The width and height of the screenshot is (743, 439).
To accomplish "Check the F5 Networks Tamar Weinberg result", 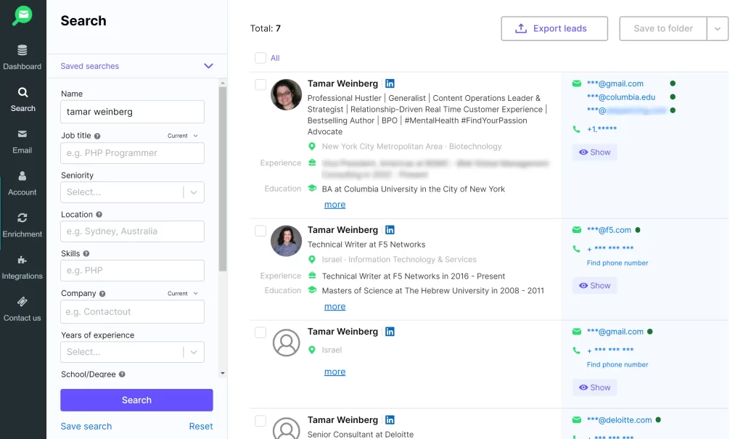I will point(260,231).
